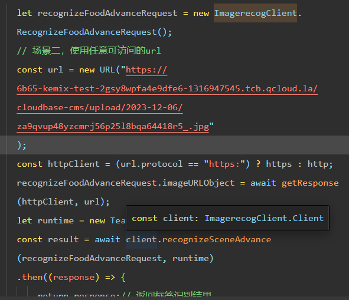Click the highlighted client identifier

click(x=141, y=239)
